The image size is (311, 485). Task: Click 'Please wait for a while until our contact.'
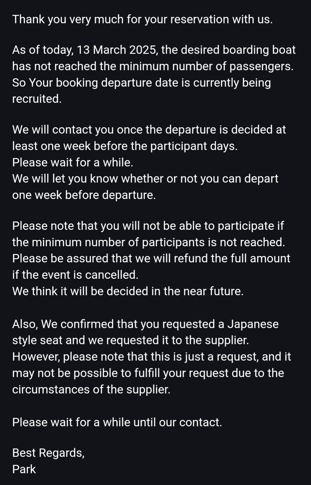click(117, 422)
